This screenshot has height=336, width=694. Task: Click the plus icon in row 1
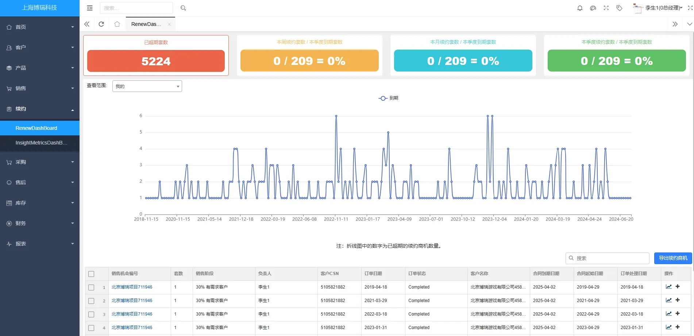coord(678,287)
